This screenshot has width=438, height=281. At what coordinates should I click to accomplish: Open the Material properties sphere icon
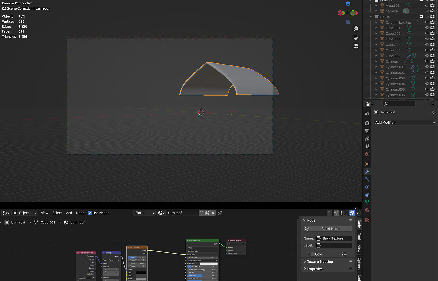[367, 210]
